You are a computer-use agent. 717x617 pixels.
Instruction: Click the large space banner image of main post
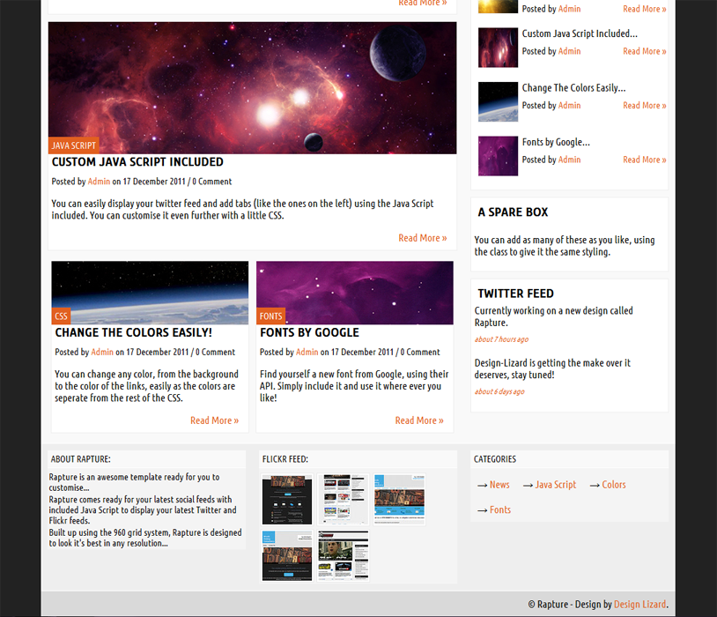click(252, 84)
